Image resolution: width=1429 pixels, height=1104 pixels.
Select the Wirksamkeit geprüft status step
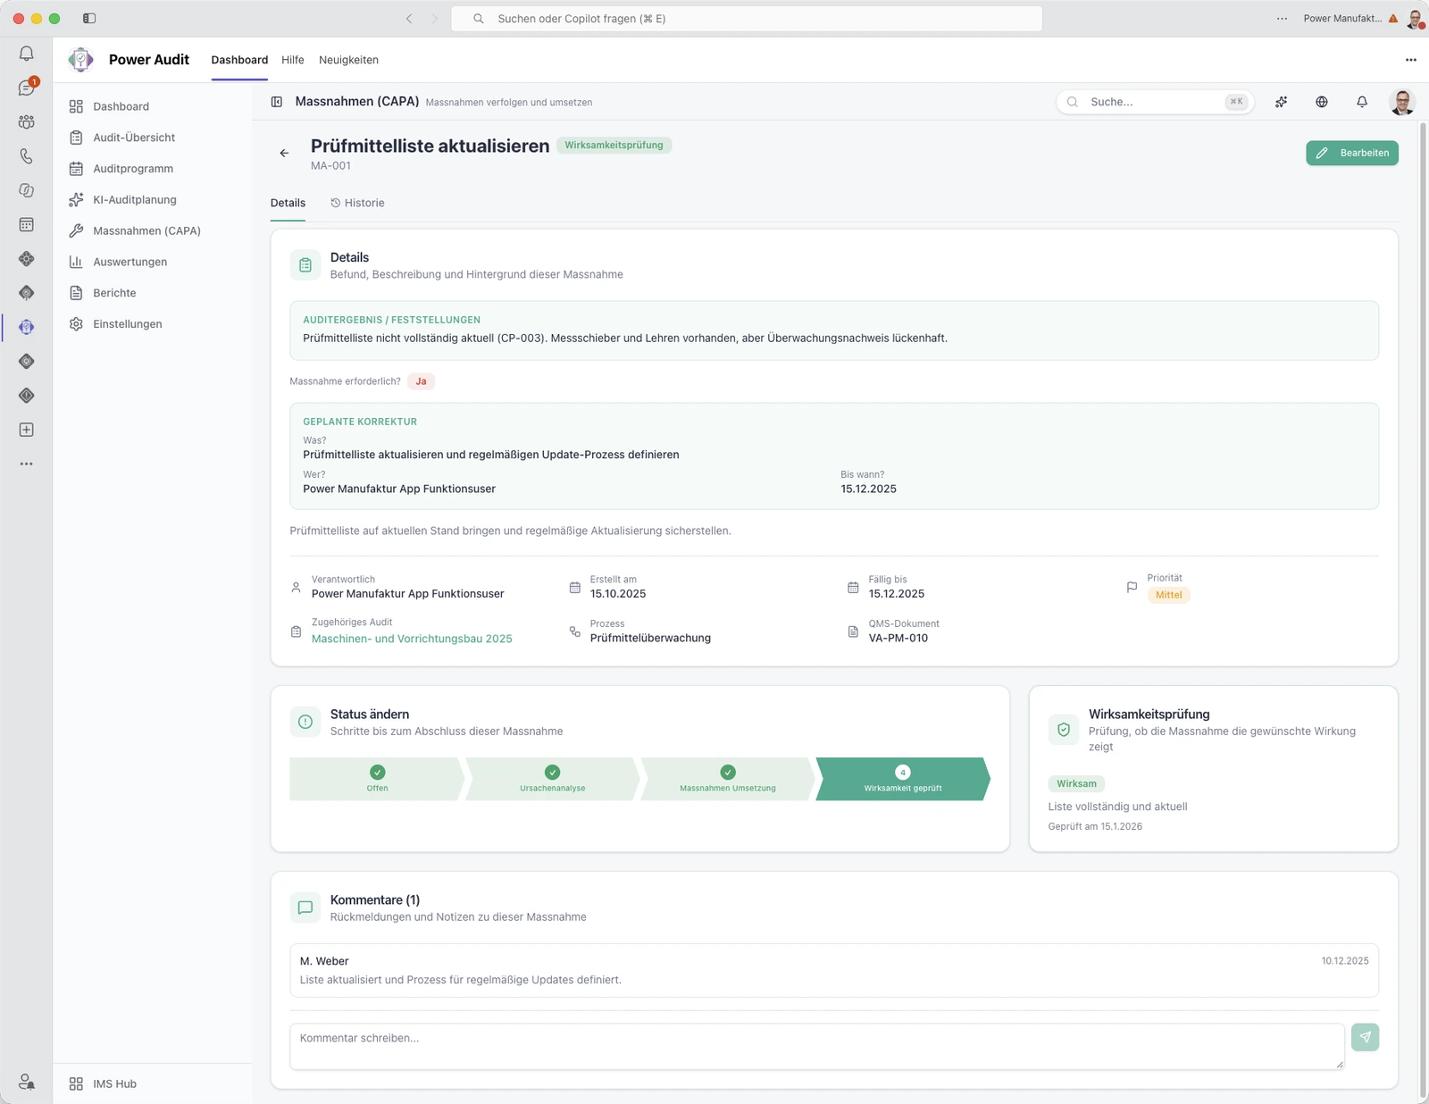click(x=903, y=779)
